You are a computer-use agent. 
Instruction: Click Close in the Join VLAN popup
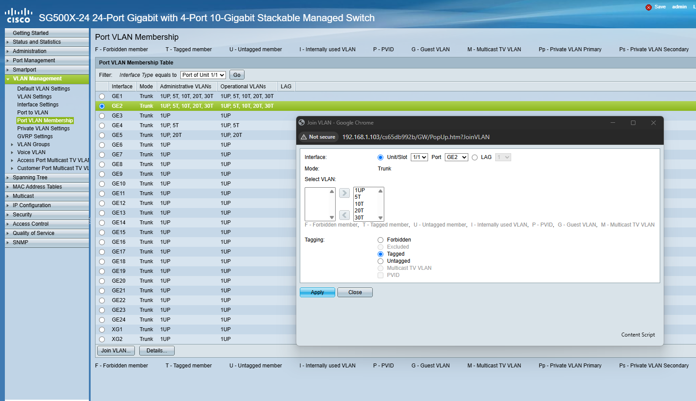tap(355, 292)
